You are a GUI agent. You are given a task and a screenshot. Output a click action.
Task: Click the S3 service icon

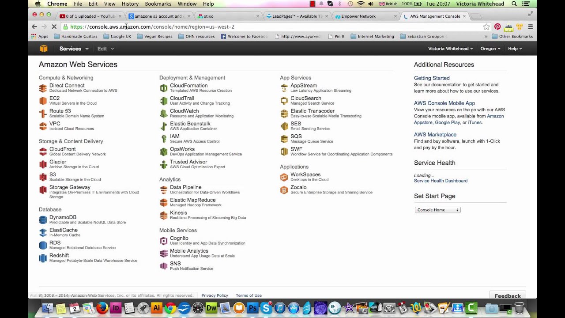pyautogui.click(x=43, y=177)
